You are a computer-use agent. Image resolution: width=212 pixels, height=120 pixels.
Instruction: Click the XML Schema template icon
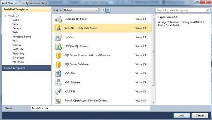click(58, 82)
